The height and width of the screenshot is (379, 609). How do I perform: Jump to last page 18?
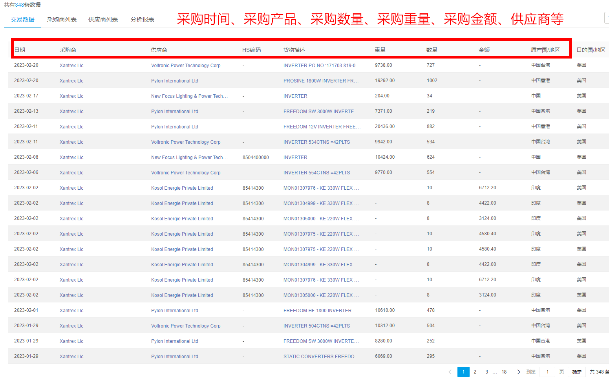click(504, 372)
